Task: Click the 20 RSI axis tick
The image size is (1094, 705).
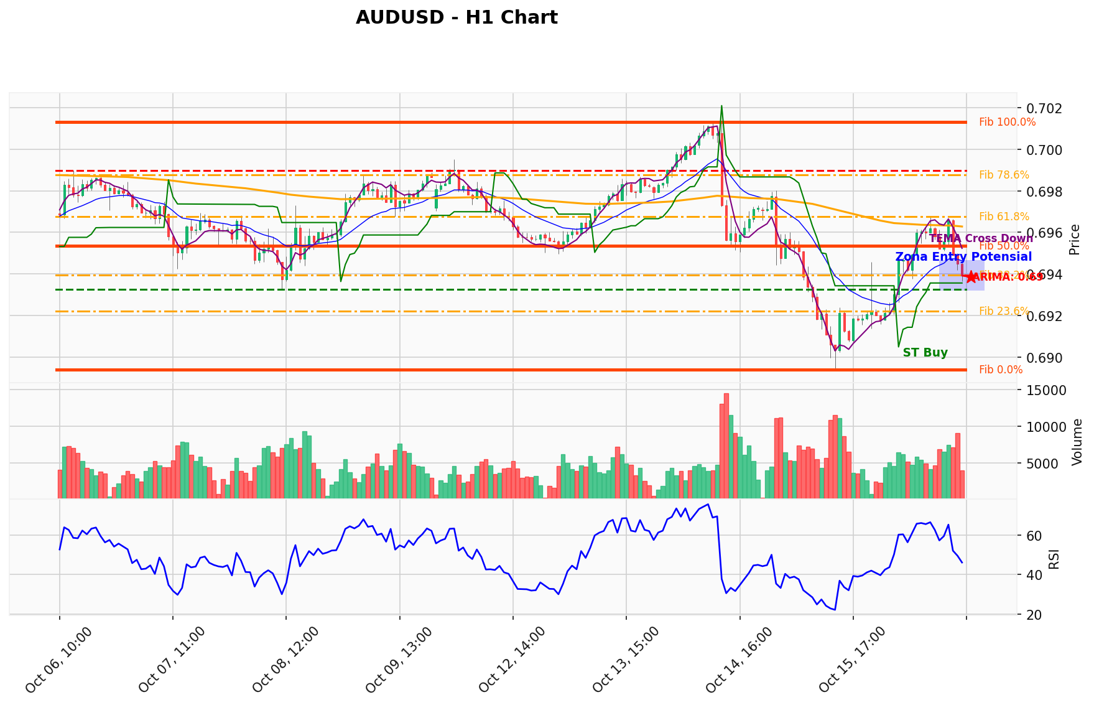Action: click(1034, 615)
